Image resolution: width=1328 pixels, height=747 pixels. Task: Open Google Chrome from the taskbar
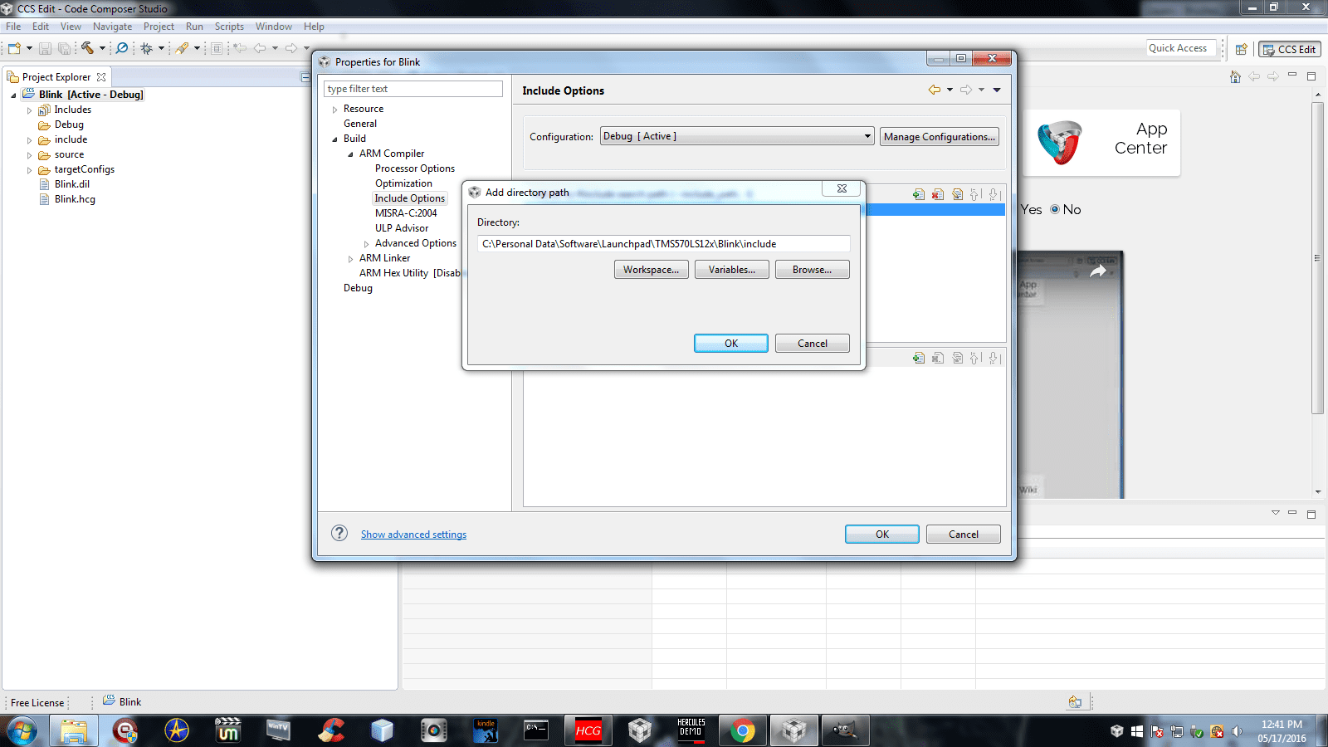743,730
